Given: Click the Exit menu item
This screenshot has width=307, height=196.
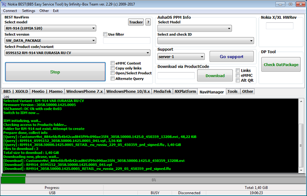Looking at the screenshot, I should pyautogui.click(x=56, y=11).
